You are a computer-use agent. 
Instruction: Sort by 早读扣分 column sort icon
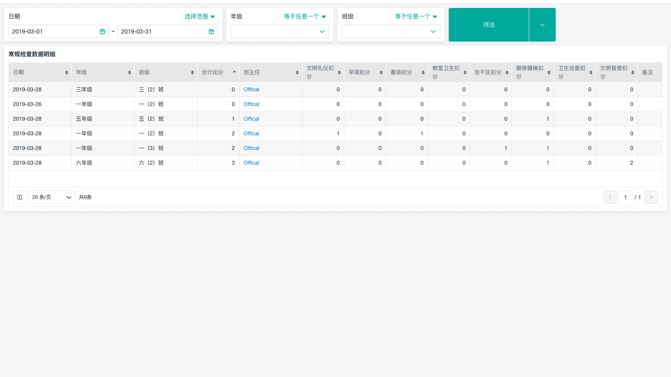point(381,72)
